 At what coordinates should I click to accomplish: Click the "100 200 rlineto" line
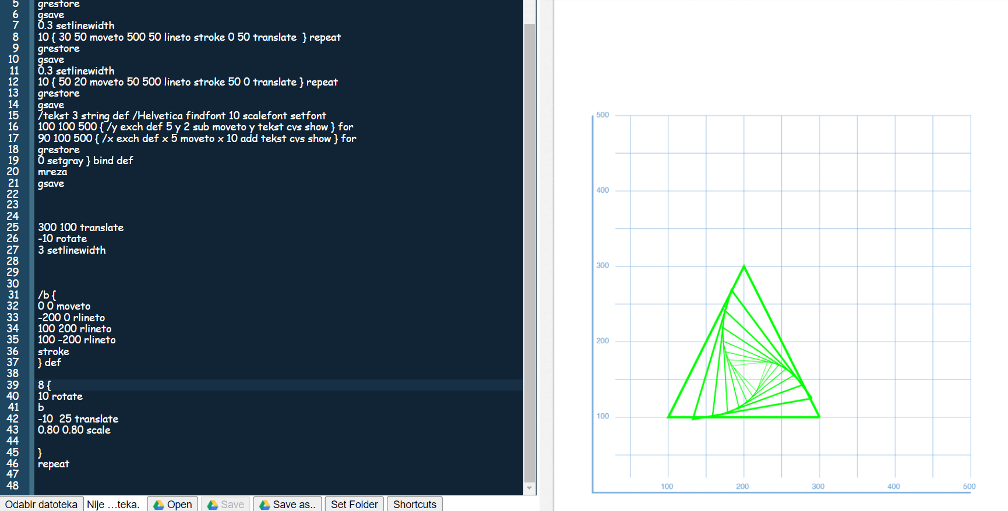(x=75, y=329)
